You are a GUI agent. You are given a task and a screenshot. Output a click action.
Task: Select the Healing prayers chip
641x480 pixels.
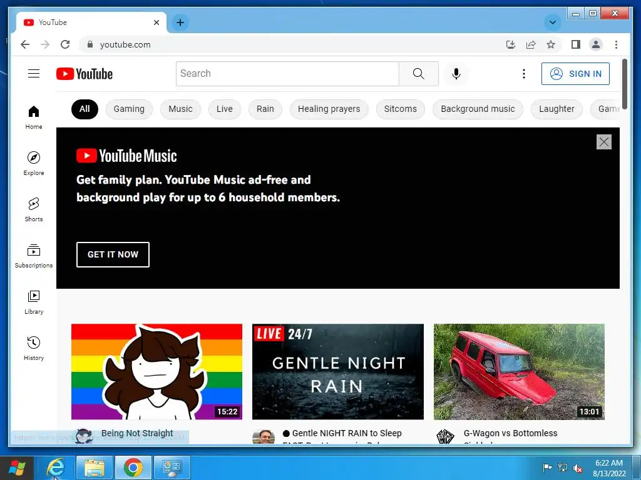(x=329, y=109)
